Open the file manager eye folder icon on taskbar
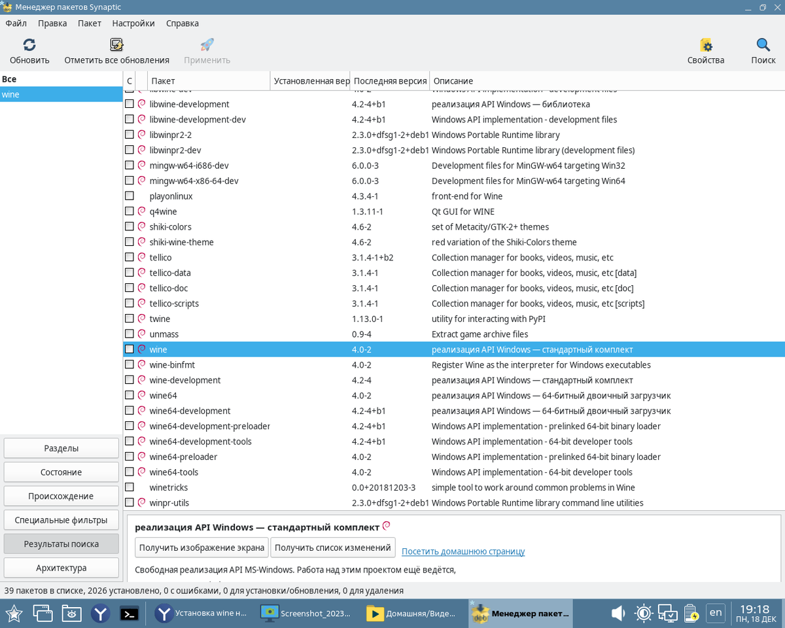This screenshot has height=628, width=785. pos(72,613)
